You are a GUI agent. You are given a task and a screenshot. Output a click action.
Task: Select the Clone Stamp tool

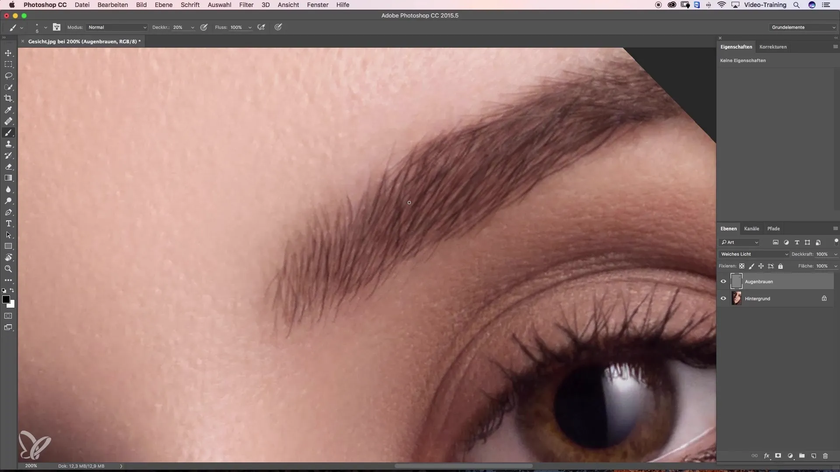tap(8, 144)
